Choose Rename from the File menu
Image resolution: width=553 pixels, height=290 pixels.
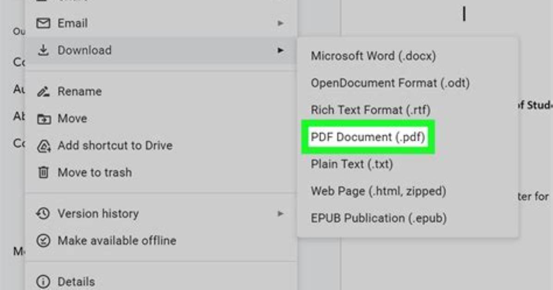(x=161, y=91)
